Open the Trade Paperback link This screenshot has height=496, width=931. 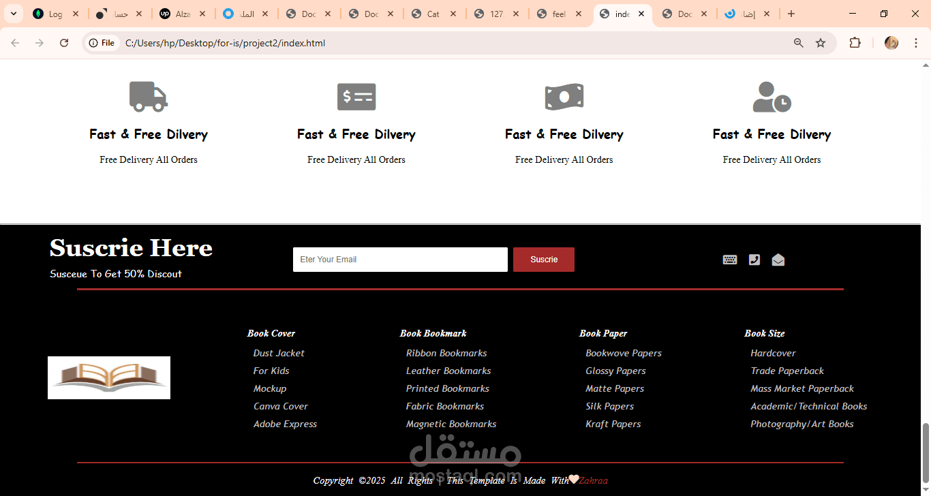tap(787, 371)
